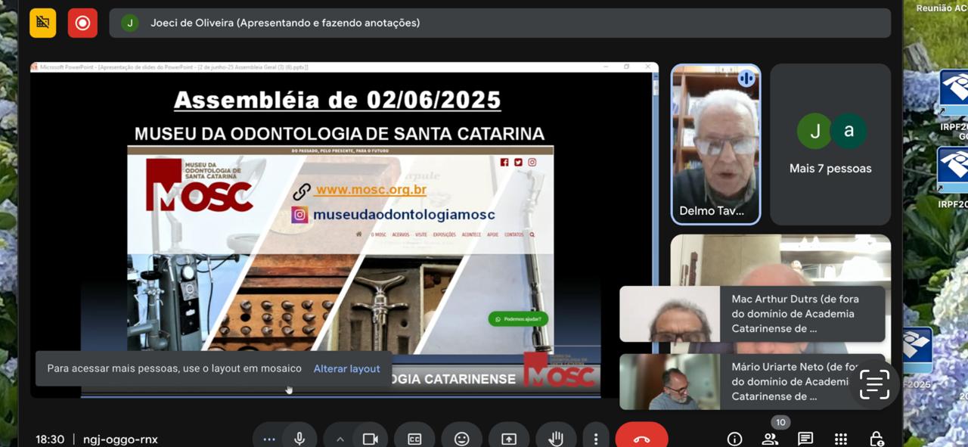The height and width of the screenshot is (447, 968).
Task: Open host controls lock icon
Action: [x=876, y=439]
